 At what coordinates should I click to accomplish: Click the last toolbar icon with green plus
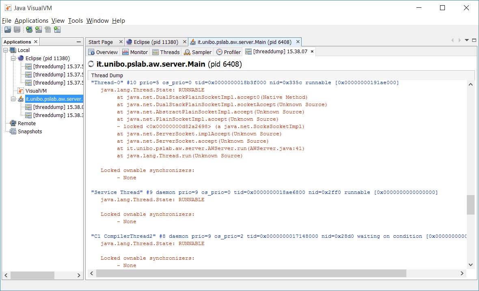[x=57, y=29]
